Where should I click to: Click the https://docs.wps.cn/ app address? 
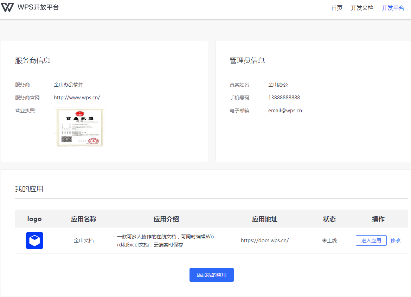[x=264, y=240]
